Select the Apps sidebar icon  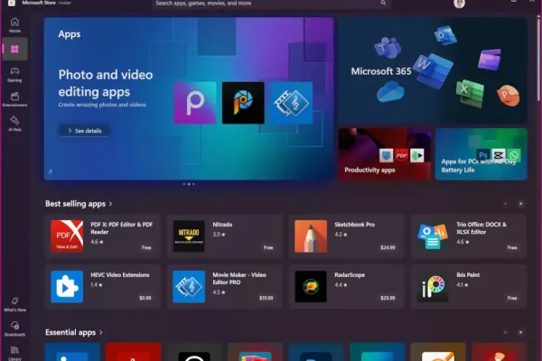(14, 49)
